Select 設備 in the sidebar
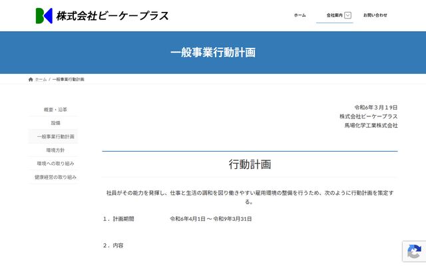Viewport: 426px width, 266px height. pyautogui.click(x=55, y=123)
